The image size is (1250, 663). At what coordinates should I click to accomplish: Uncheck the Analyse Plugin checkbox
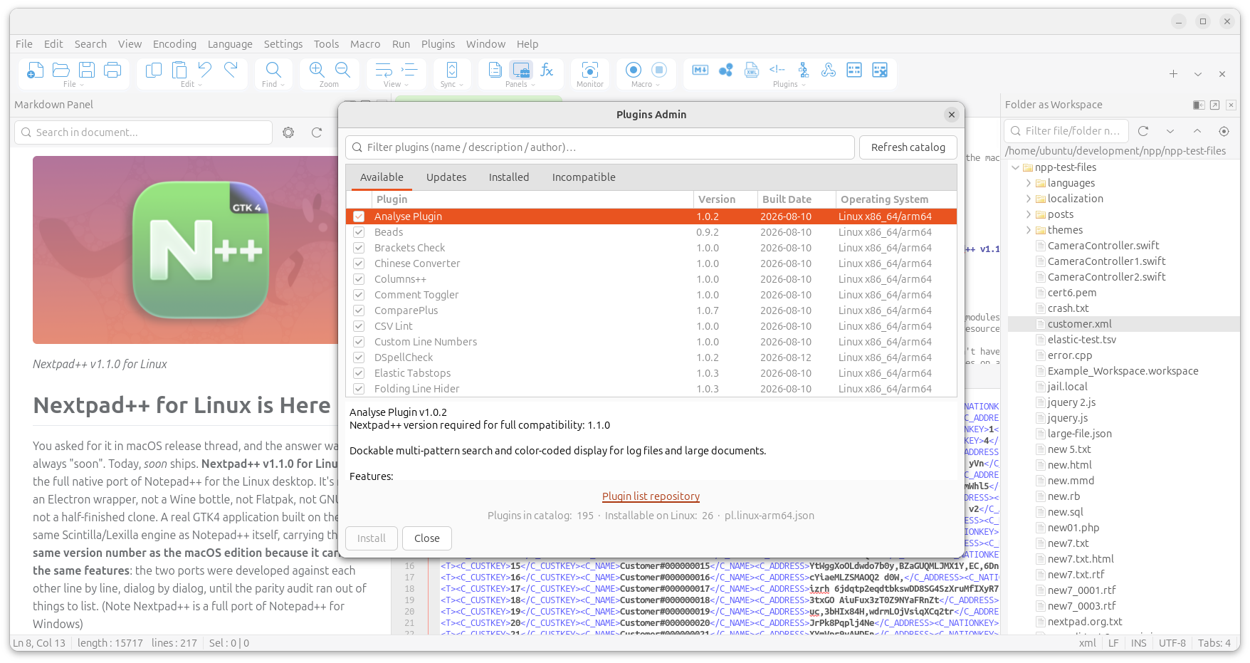tap(359, 216)
